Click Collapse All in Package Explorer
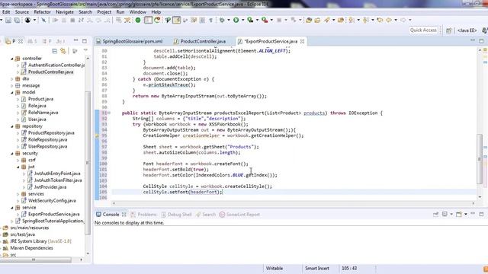Viewport: 488px width, 274px height. (54, 51)
